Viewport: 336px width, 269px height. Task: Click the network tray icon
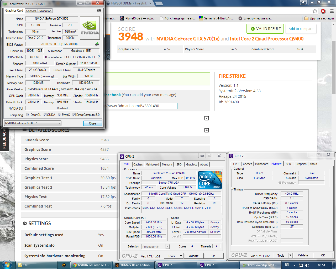[301, 265]
